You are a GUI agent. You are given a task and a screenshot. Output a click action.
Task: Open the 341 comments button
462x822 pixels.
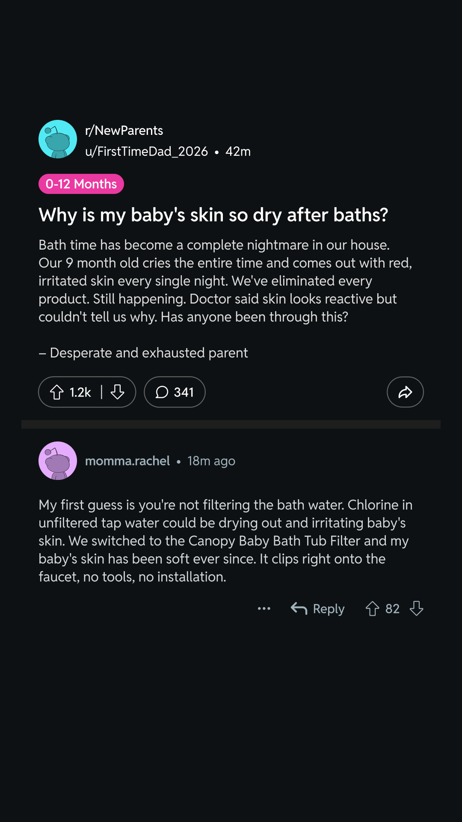175,392
